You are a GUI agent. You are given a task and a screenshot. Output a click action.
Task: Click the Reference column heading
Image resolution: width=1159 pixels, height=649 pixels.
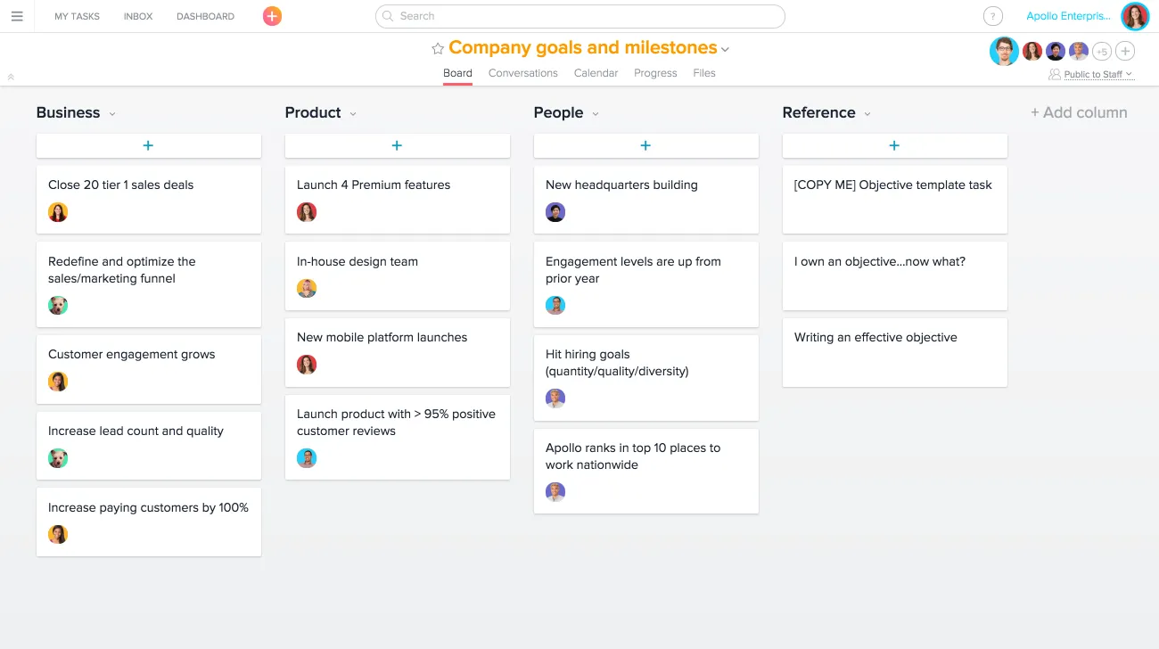(x=818, y=112)
